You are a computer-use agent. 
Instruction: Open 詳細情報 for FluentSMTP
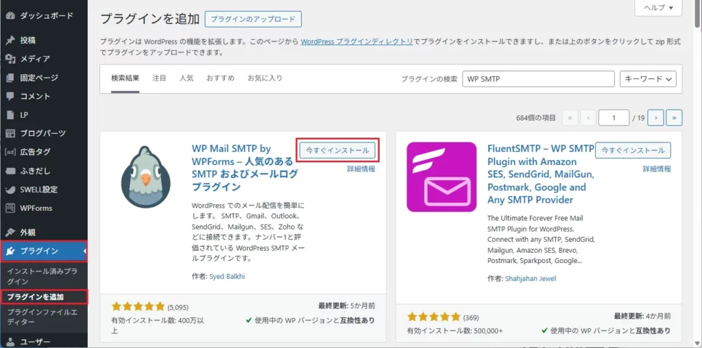[657, 169]
